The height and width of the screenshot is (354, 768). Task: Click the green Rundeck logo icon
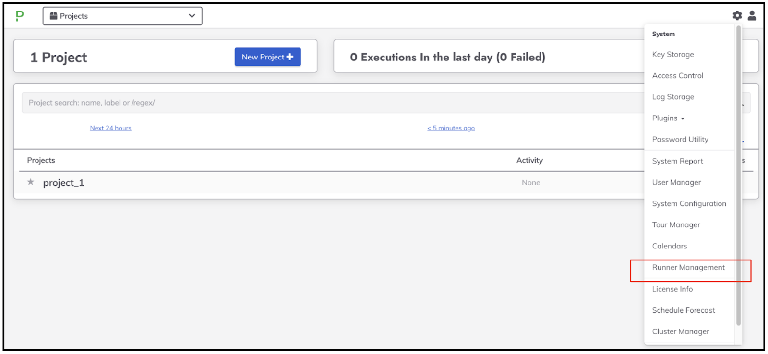[x=20, y=16]
